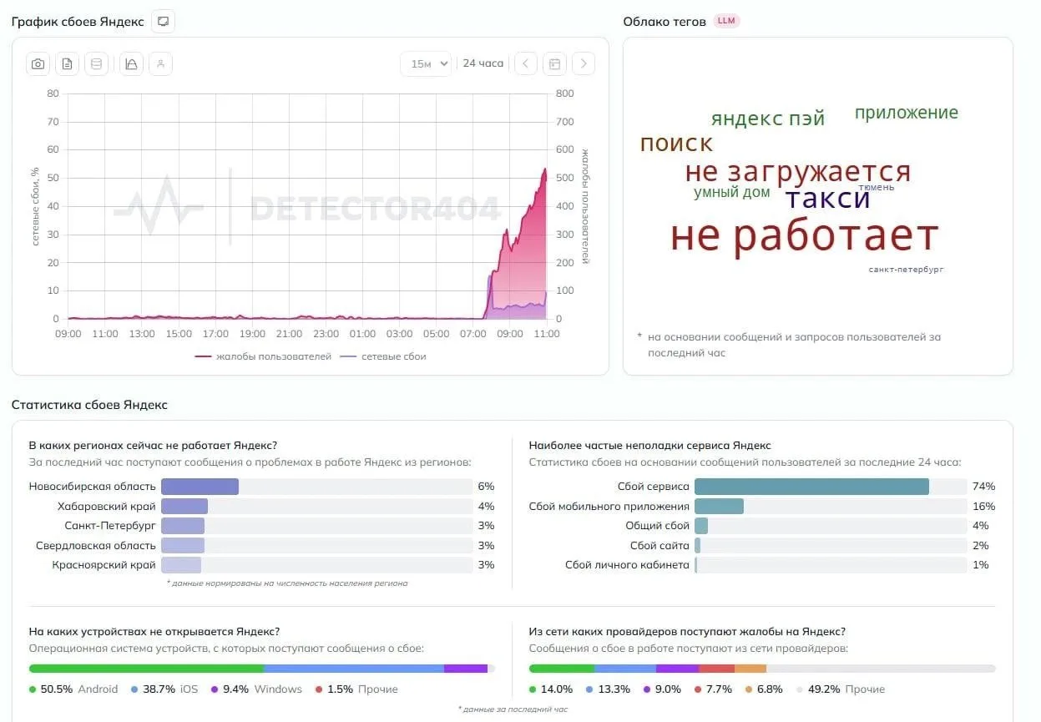Image resolution: width=1041 pixels, height=722 pixels.
Task: Click the Красноярский край region label
Action: (104, 565)
